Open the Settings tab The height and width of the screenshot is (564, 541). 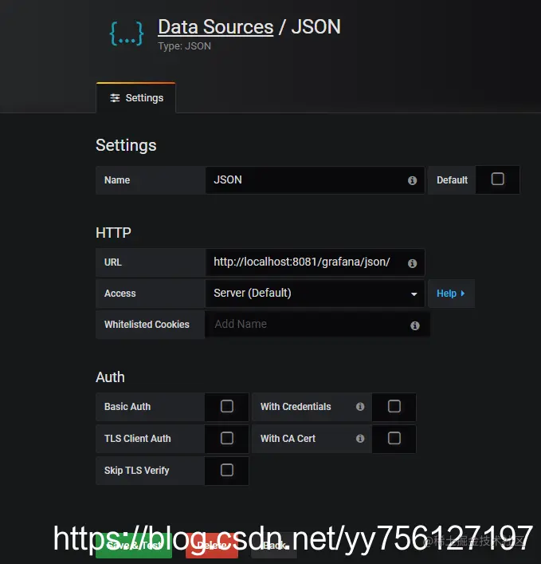pyautogui.click(x=135, y=98)
